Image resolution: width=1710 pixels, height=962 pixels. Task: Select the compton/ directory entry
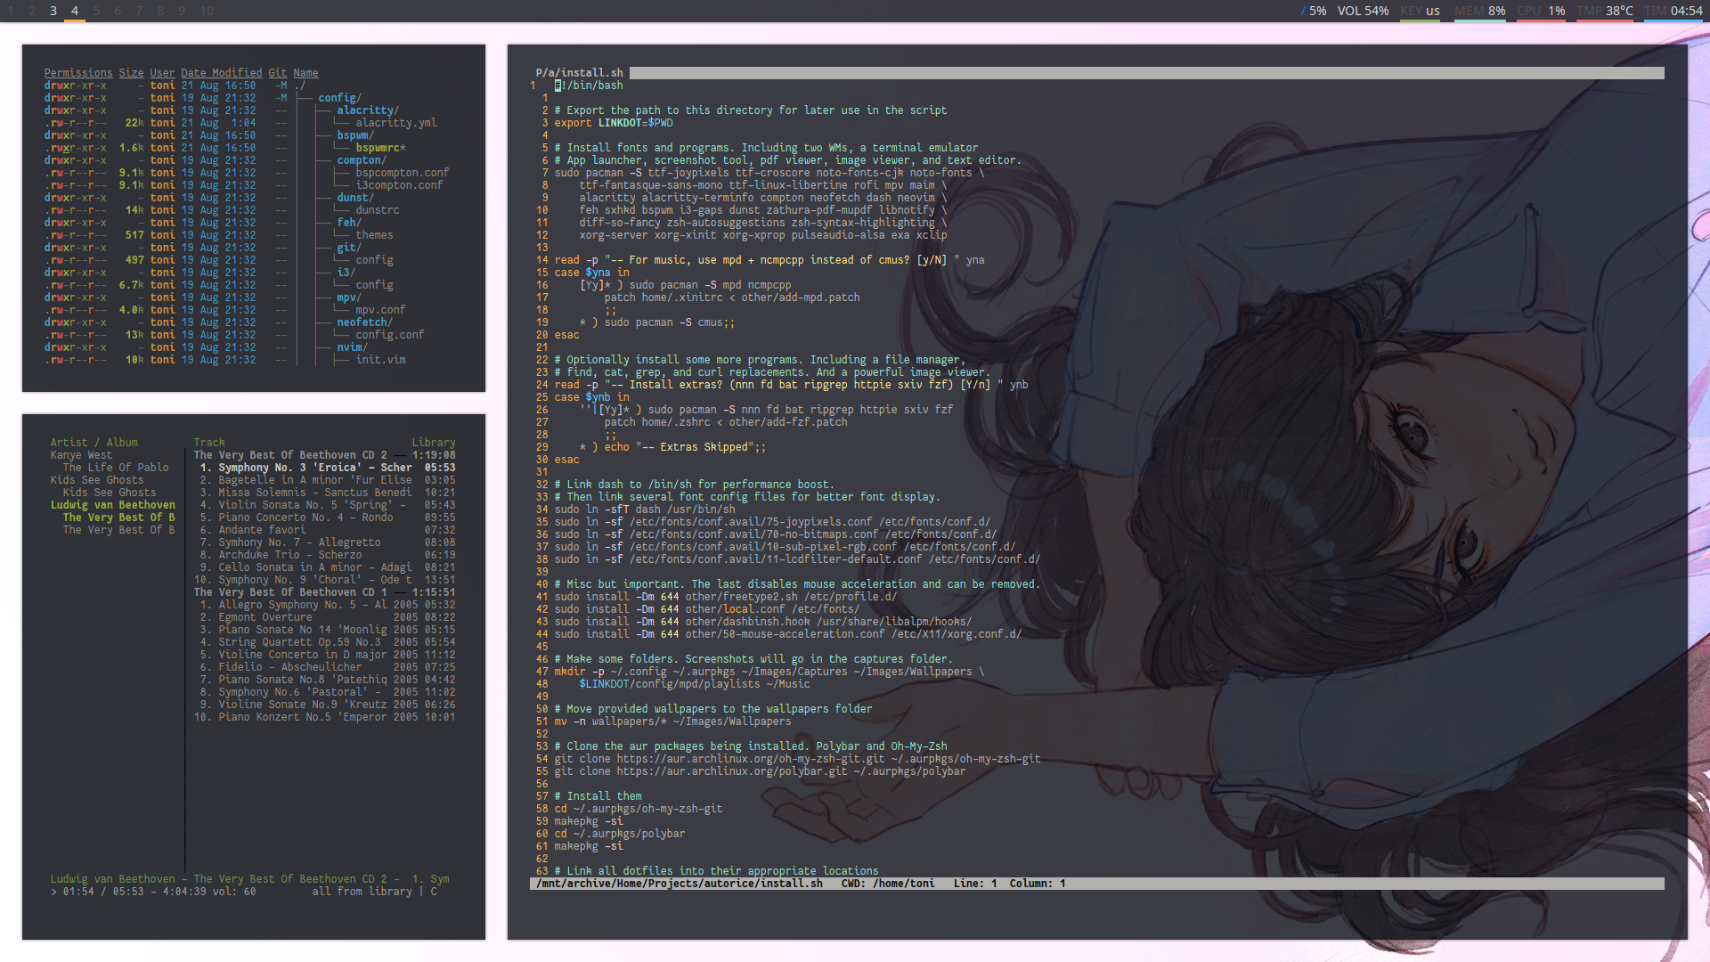(361, 160)
